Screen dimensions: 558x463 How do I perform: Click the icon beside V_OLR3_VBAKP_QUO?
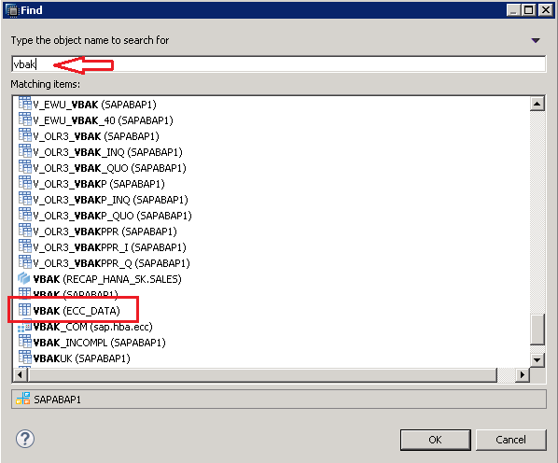(x=25, y=215)
